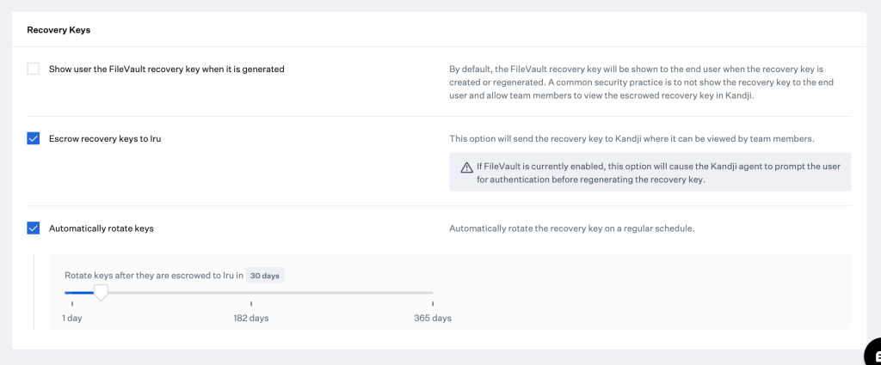Click the 'Show user the FileVault recovery key' label

pos(166,69)
